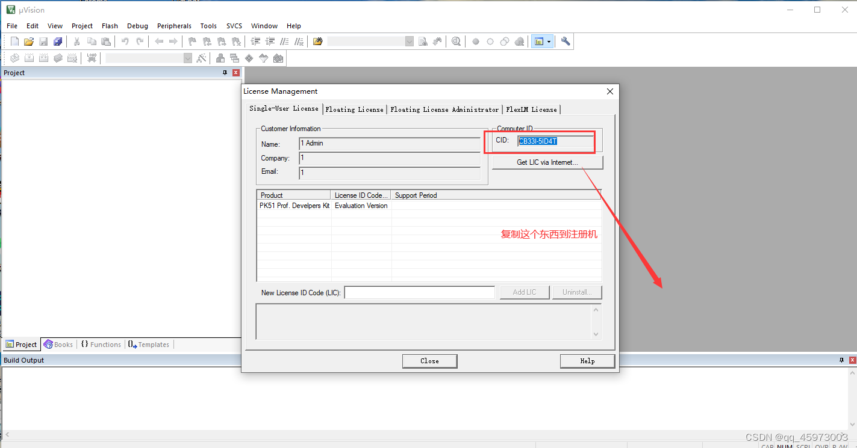Open a file with the folder icon
Viewport: 857px width, 448px height.
pos(29,41)
